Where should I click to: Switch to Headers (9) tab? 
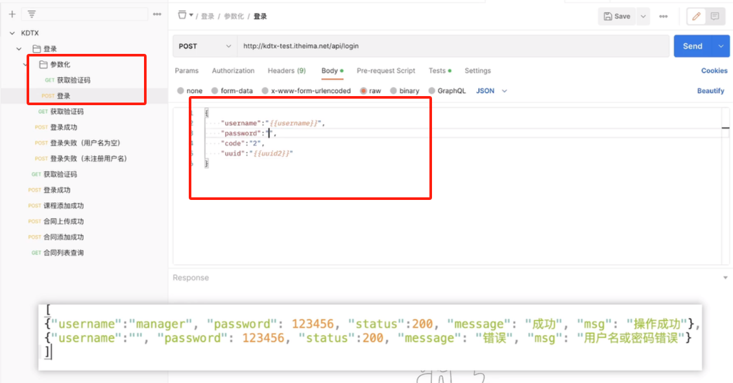click(x=287, y=71)
